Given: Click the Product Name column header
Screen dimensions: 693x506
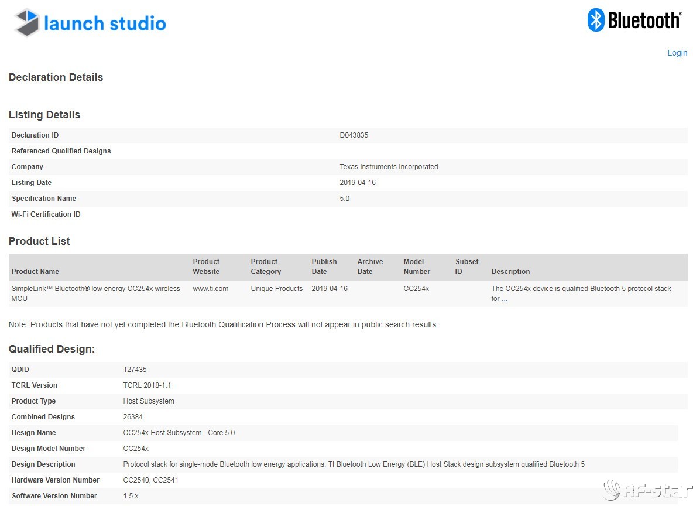Looking at the screenshot, I should tap(35, 272).
